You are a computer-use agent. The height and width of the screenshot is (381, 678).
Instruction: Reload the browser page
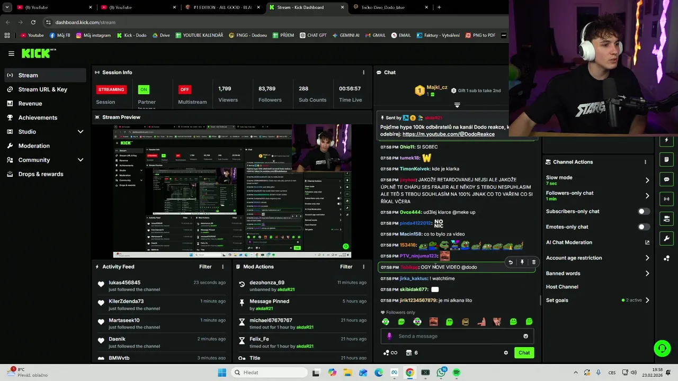[33, 22]
